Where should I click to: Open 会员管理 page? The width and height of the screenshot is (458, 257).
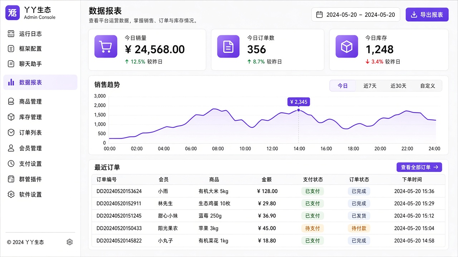point(40,148)
